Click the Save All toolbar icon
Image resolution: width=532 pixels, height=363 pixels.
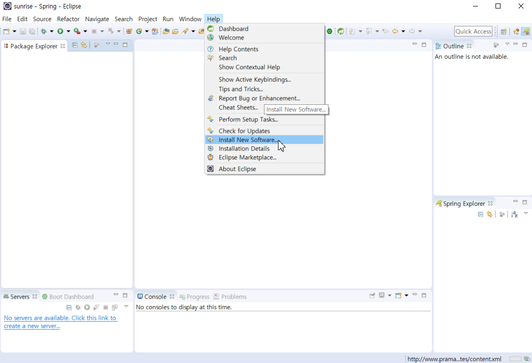coord(32,31)
